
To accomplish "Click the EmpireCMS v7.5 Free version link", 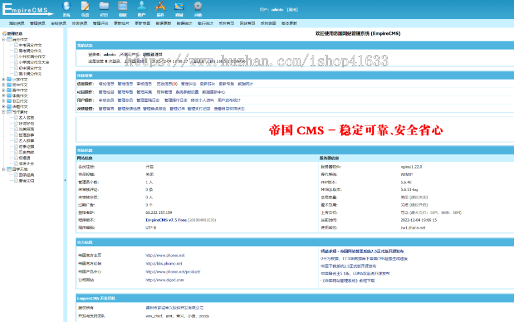I will point(166,220).
